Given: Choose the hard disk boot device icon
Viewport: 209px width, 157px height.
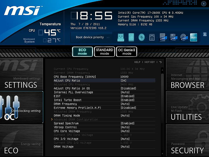Looking at the screenshot, I should point(131,38).
